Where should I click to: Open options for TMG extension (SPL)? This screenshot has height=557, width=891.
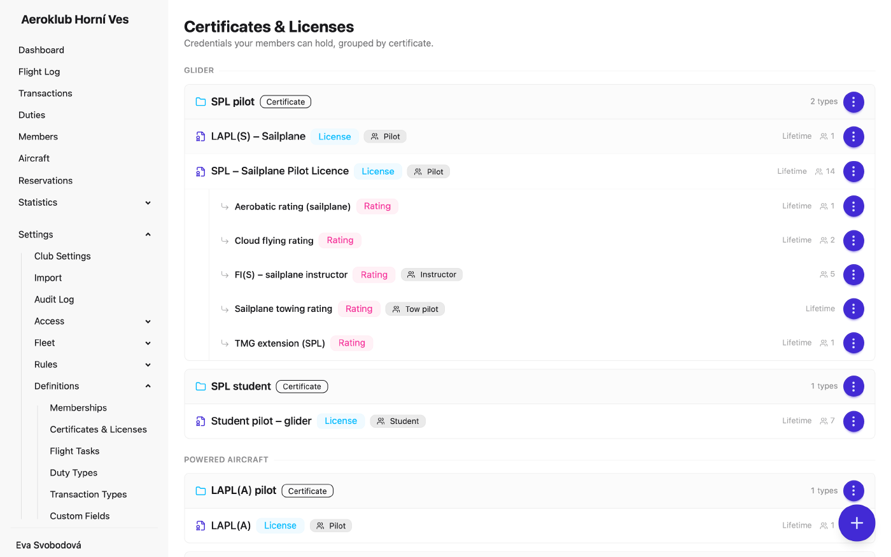(853, 343)
